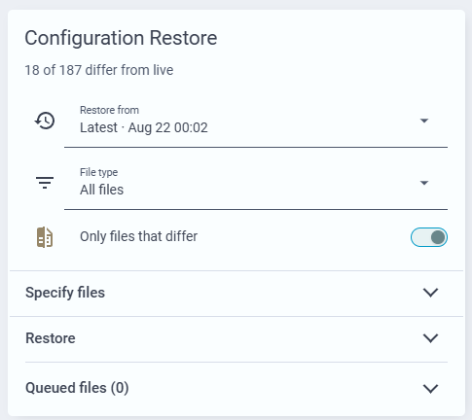The image size is (472, 420).
Task: Click the file compare icon
Action: (45, 237)
